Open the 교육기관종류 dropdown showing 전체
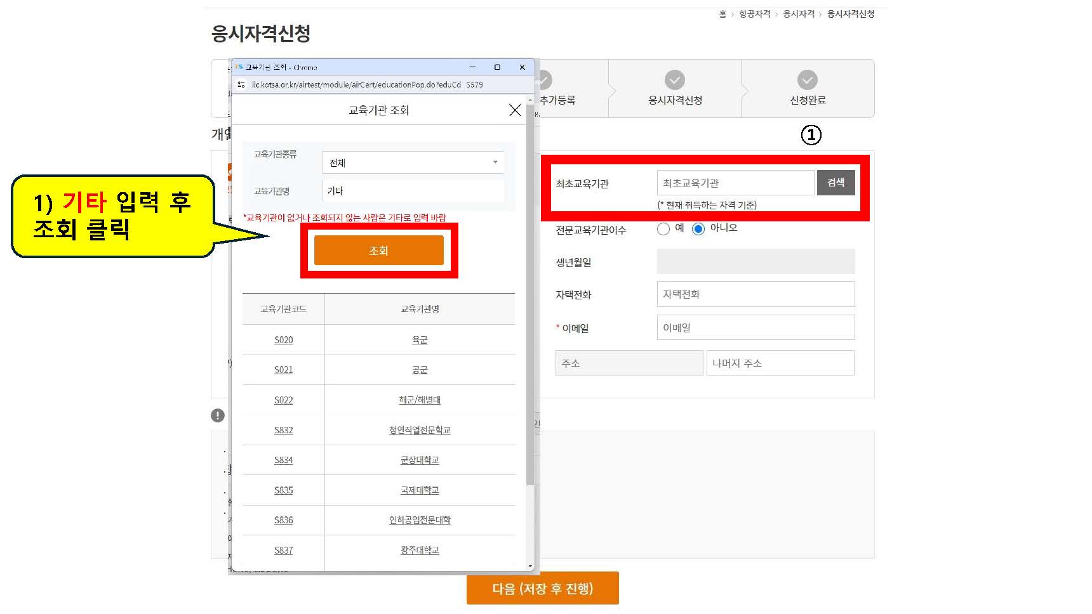 413,162
